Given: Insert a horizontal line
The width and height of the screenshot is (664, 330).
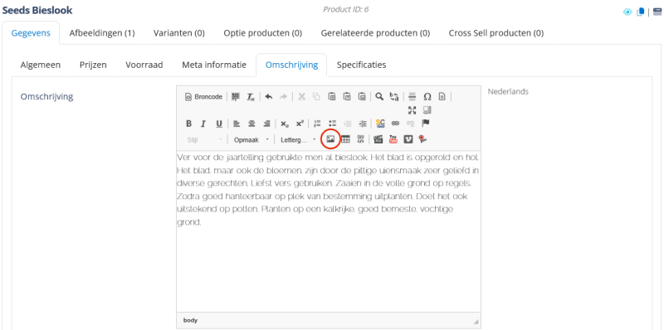Looking at the screenshot, I should pos(412,97).
